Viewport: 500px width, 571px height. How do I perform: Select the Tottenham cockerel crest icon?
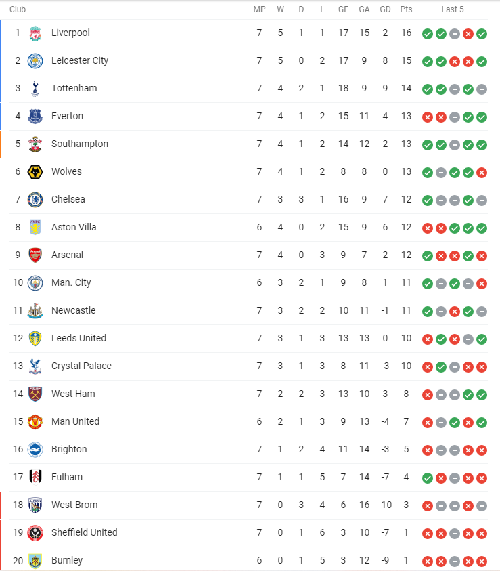(35, 89)
